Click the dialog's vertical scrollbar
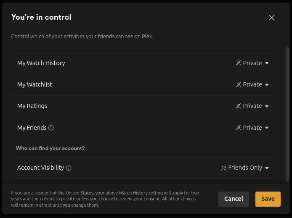292x218 pixels. pos(287,113)
